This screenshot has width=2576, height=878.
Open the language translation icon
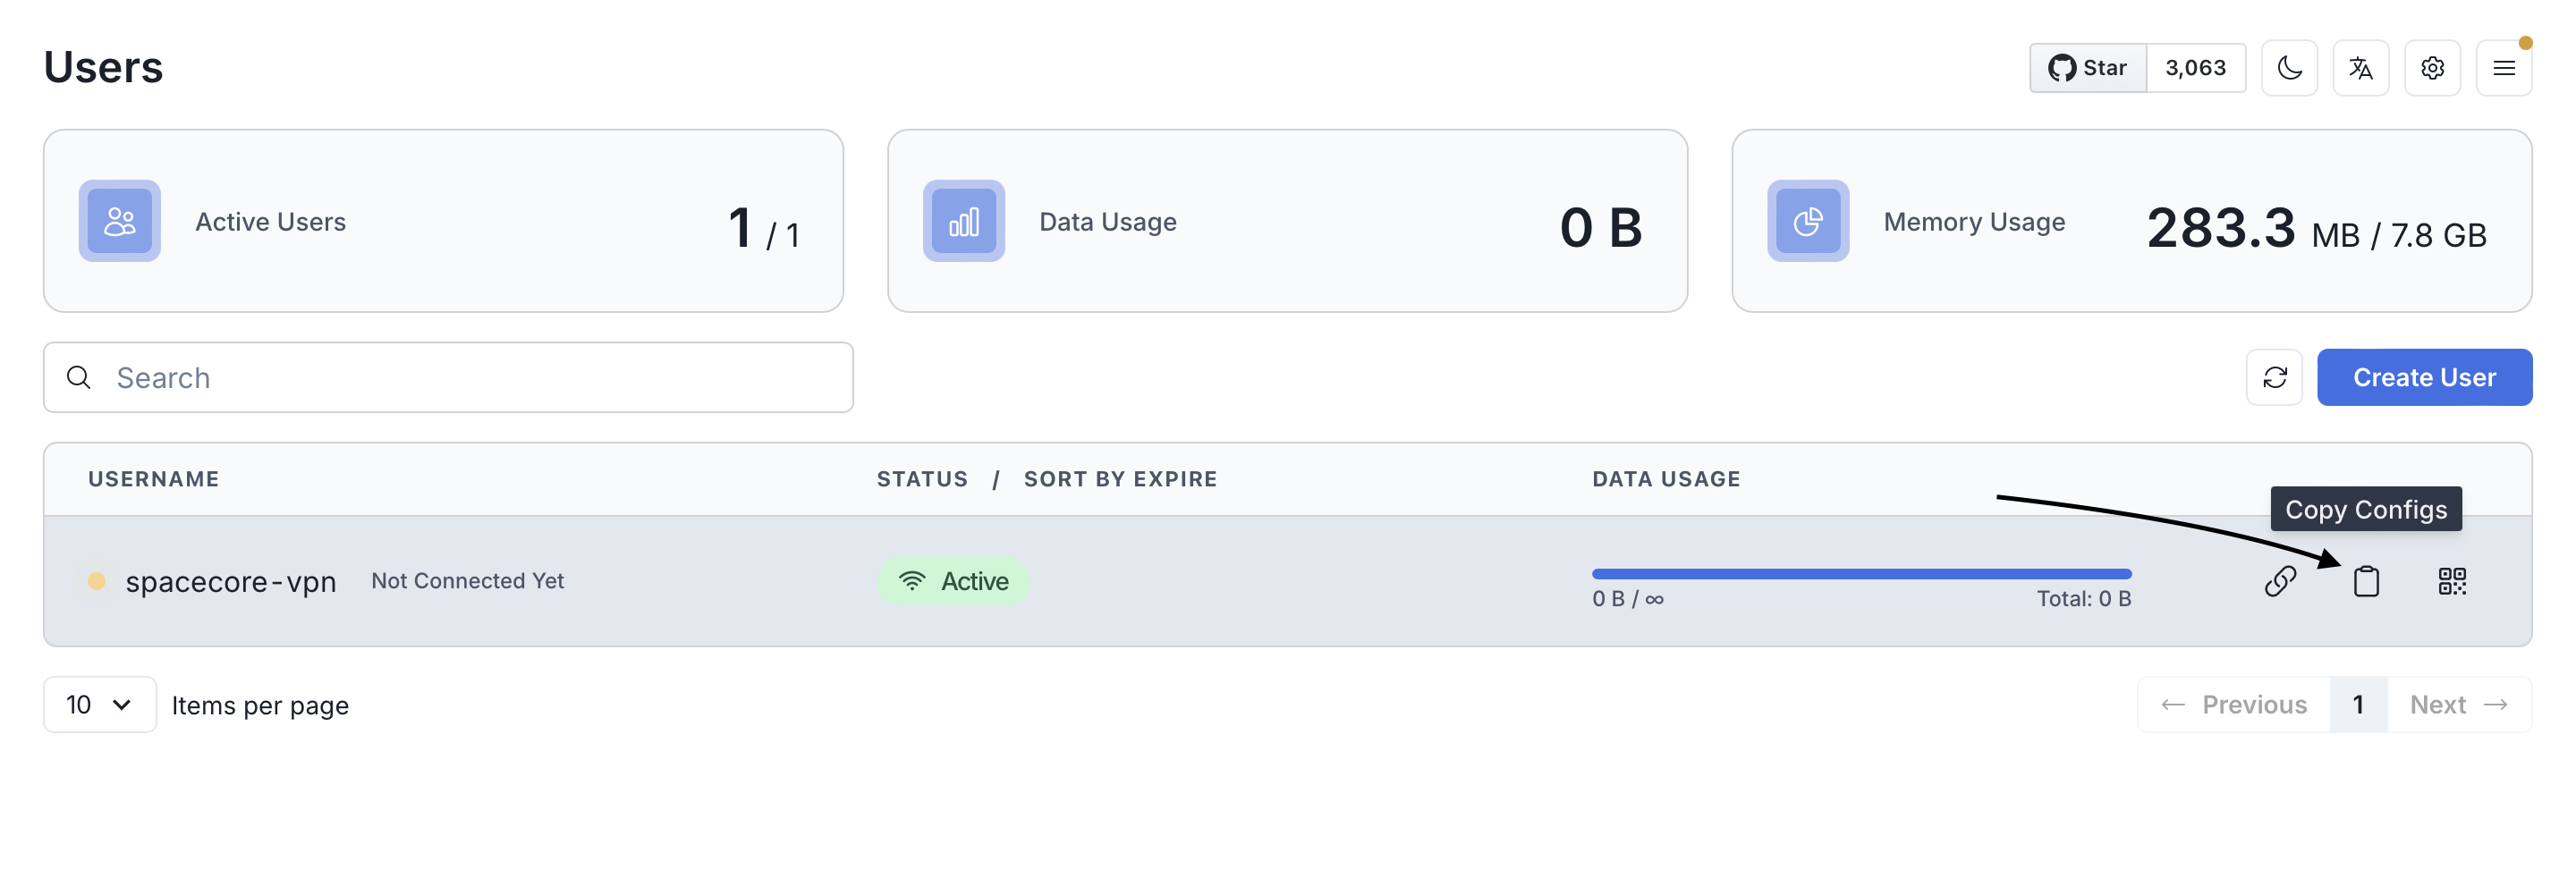coord(2360,68)
